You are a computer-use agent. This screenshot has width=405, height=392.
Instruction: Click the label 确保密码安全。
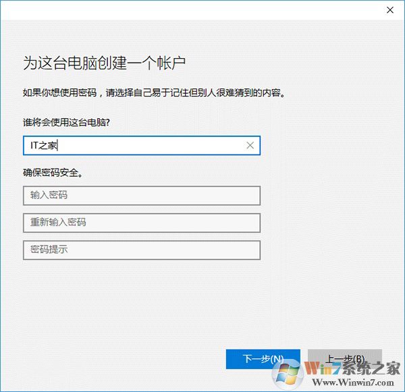pyautogui.click(x=53, y=173)
